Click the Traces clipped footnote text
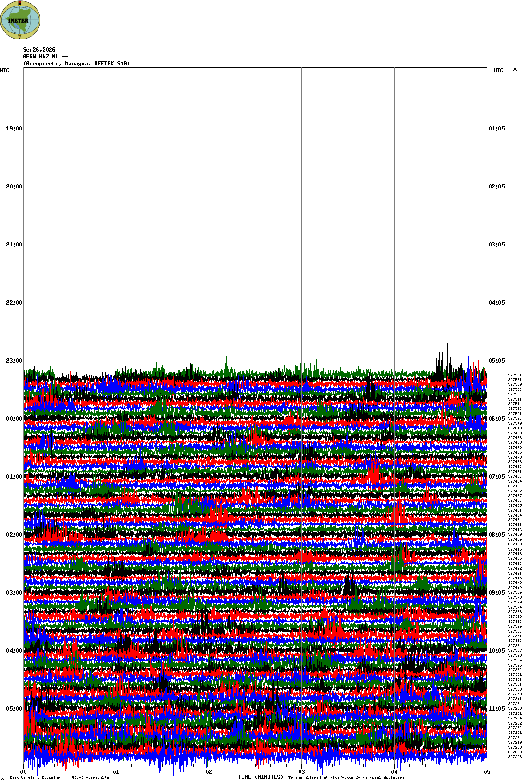Image resolution: width=524 pixels, height=784 pixels. pos(346,778)
